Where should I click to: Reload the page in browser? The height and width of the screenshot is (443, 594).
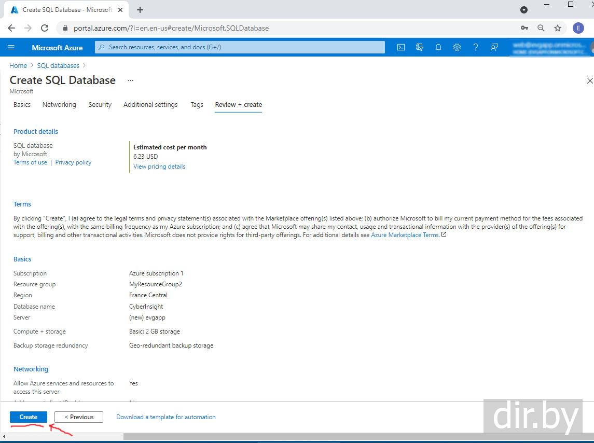point(45,28)
